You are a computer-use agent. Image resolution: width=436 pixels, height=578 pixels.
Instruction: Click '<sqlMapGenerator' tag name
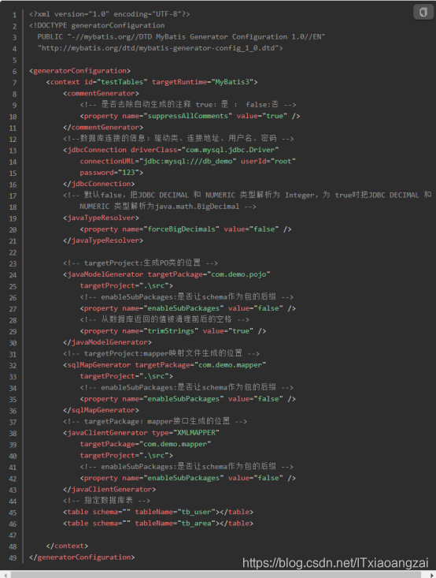(97, 365)
